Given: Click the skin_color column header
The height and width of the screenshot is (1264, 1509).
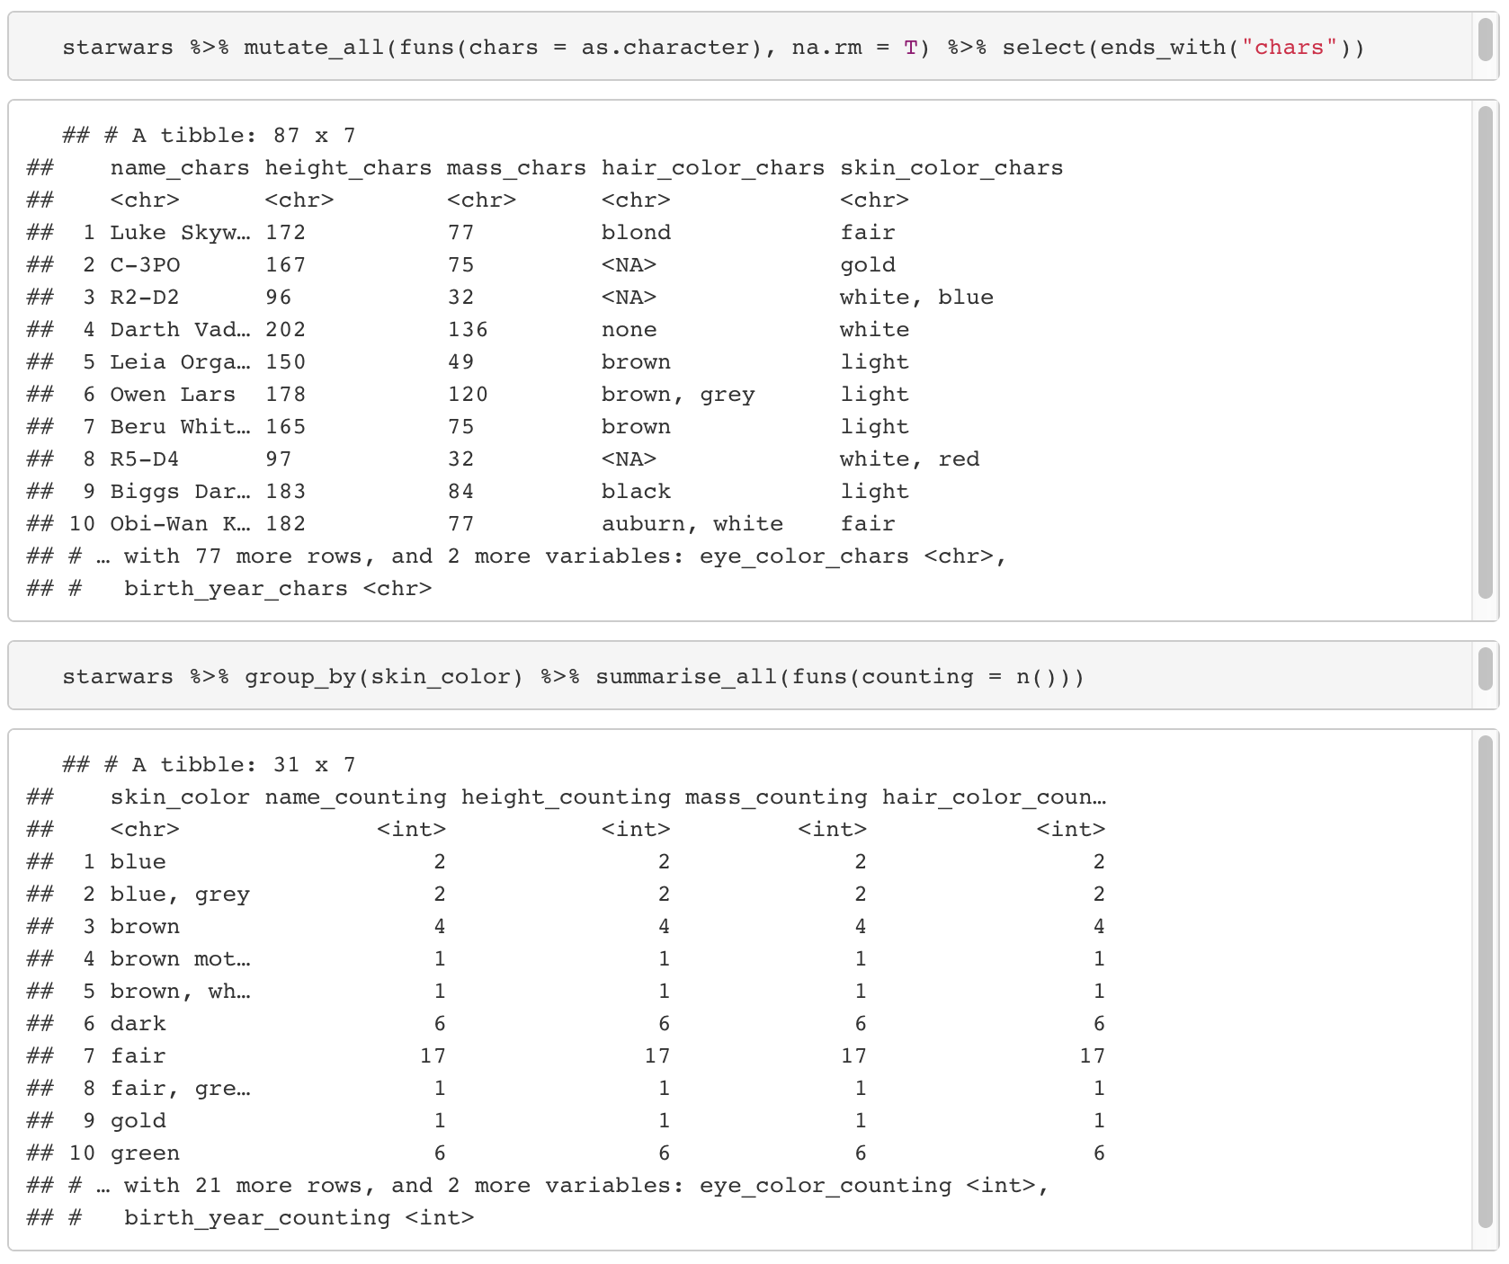Looking at the screenshot, I should point(180,797).
